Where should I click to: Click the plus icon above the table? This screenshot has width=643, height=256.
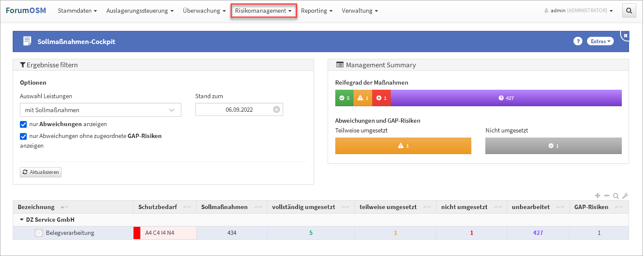pos(598,196)
